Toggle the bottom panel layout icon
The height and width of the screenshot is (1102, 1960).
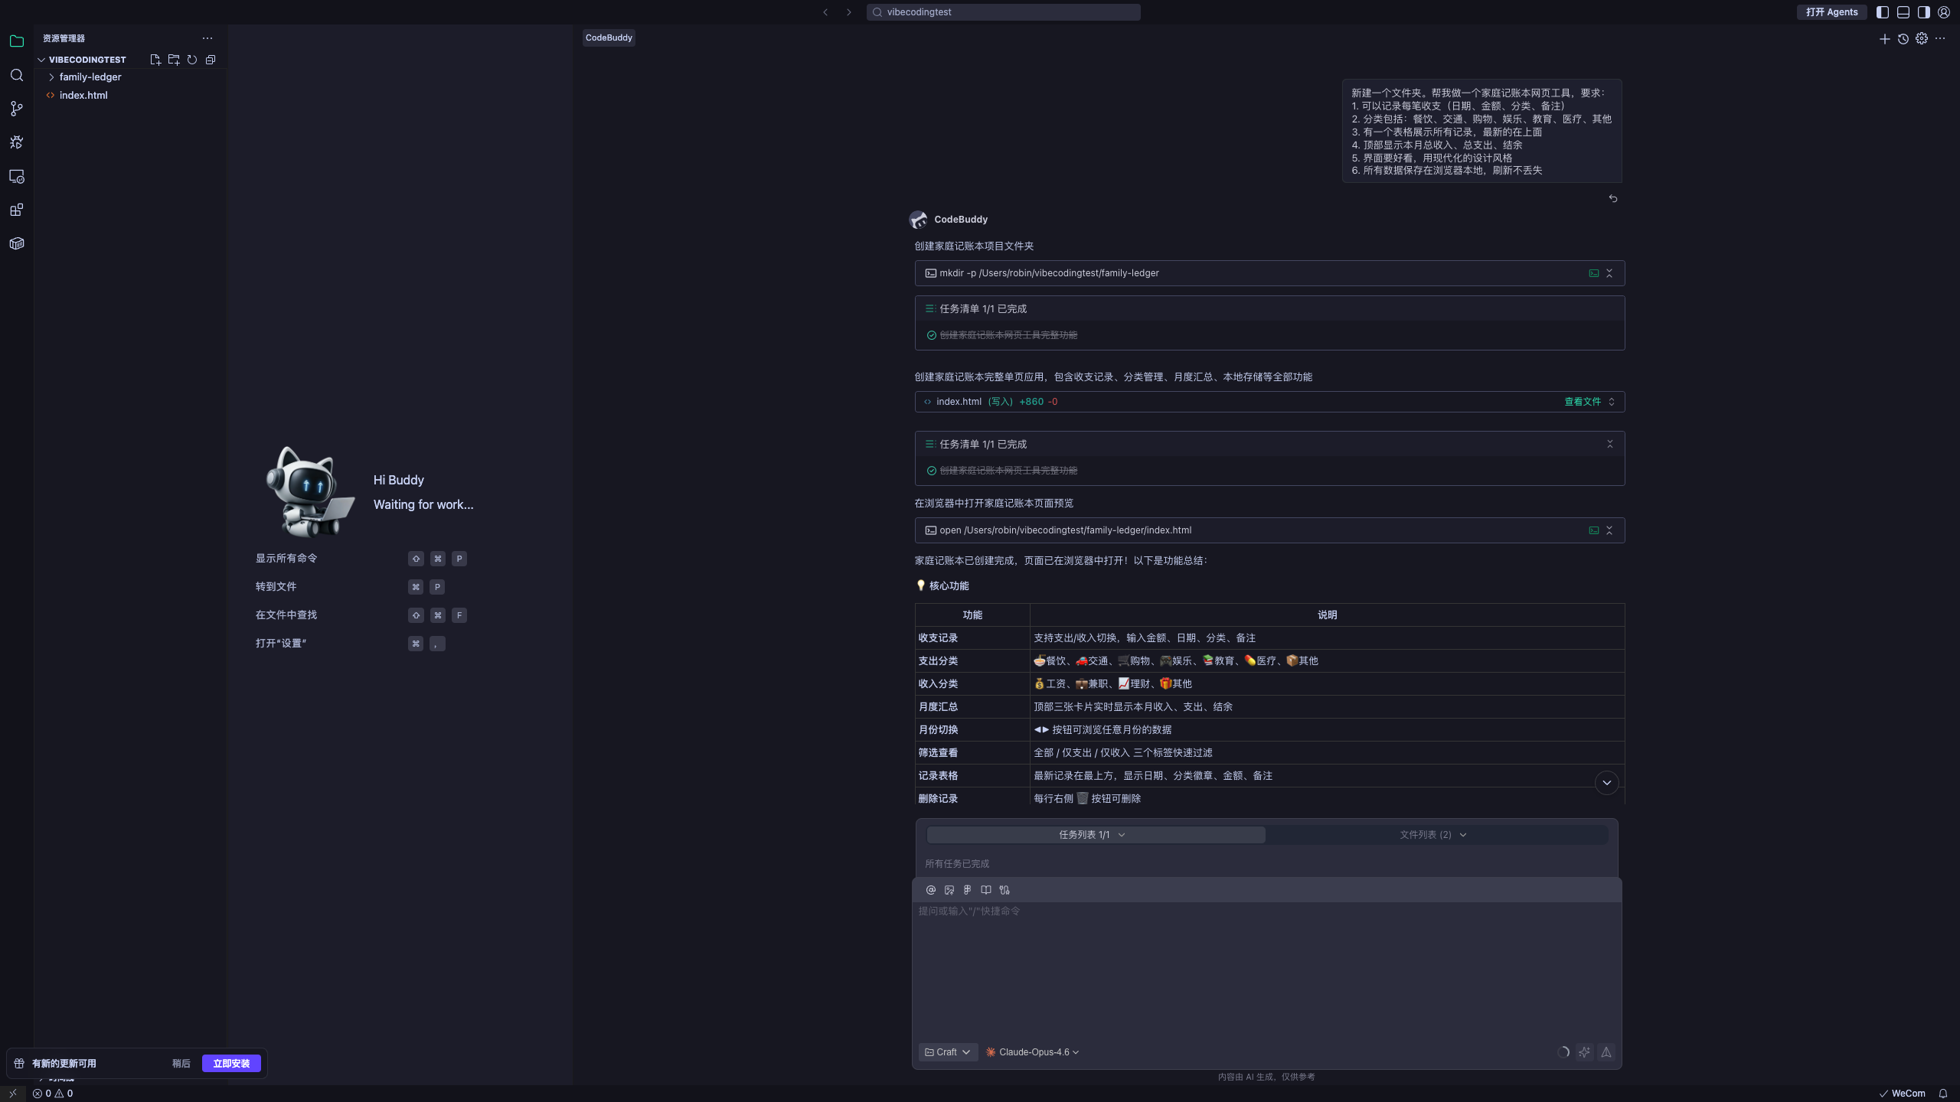tap(1903, 12)
